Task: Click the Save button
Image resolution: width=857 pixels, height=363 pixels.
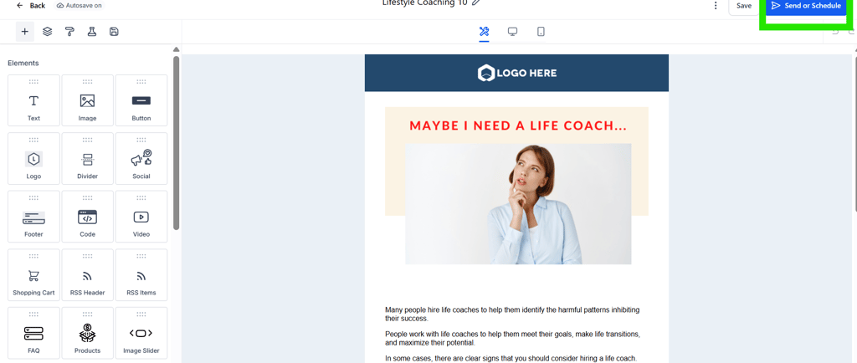Action: click(x=744, y=6)
